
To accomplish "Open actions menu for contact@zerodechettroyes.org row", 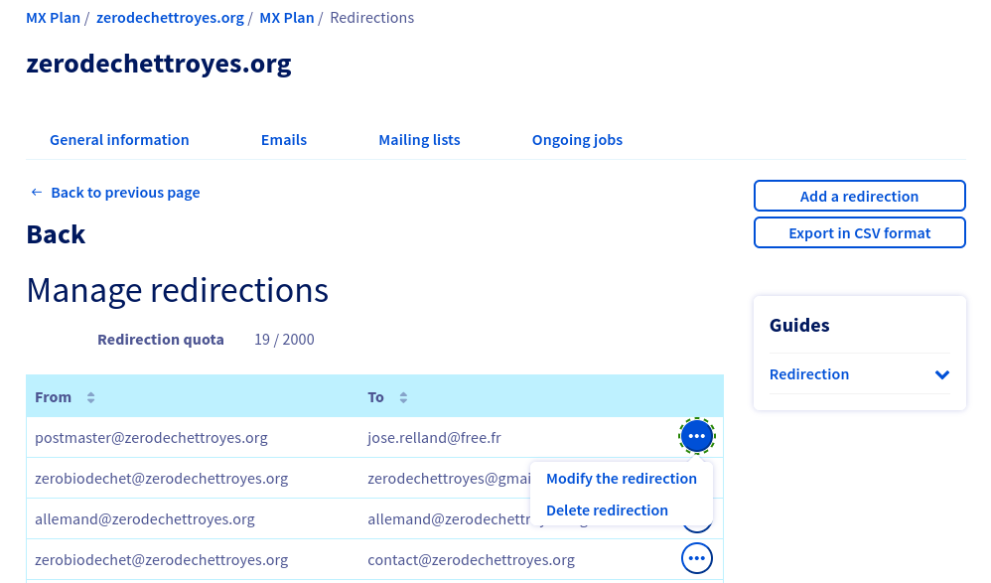I will pyautogui.click(x=696, y=558).
